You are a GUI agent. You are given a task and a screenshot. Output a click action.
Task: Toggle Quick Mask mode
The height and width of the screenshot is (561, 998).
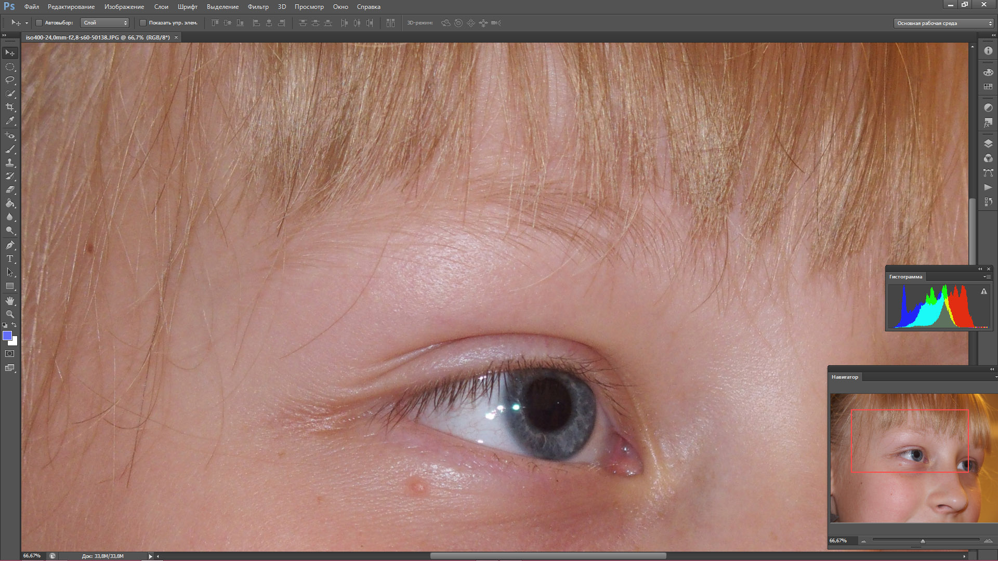tap(10, 354)
